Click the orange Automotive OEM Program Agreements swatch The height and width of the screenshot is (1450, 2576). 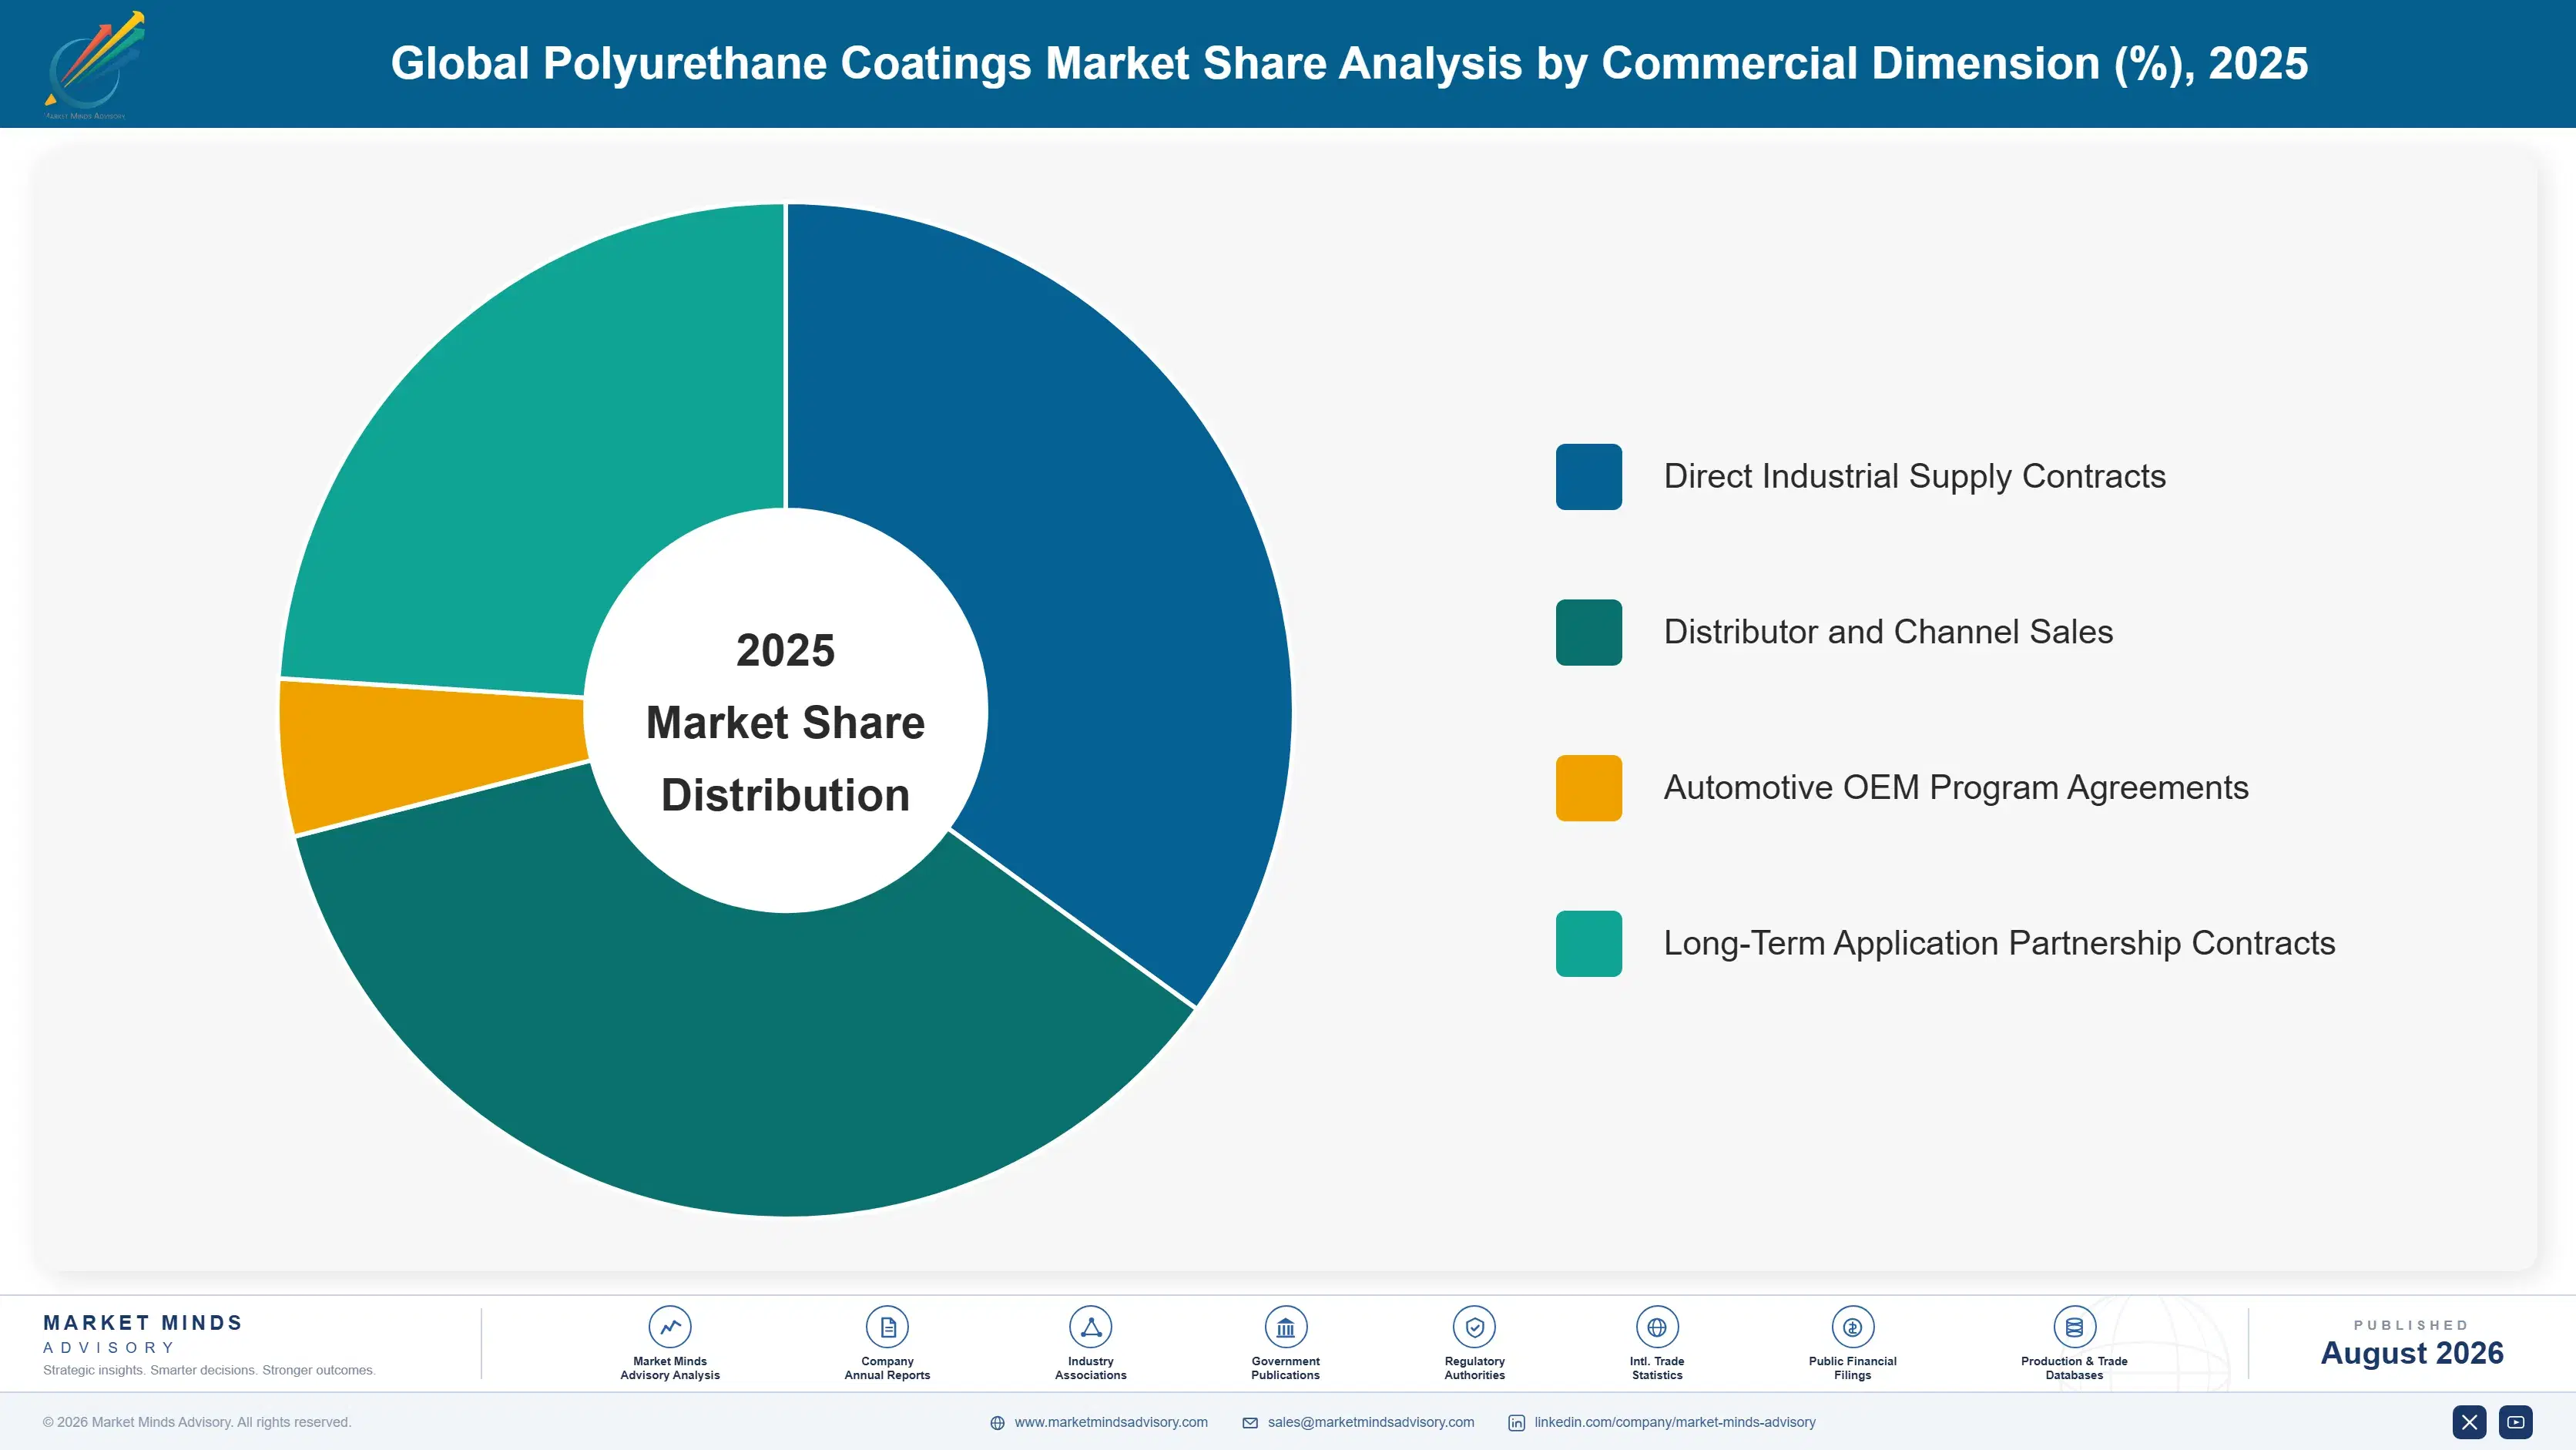(1589, 788)
